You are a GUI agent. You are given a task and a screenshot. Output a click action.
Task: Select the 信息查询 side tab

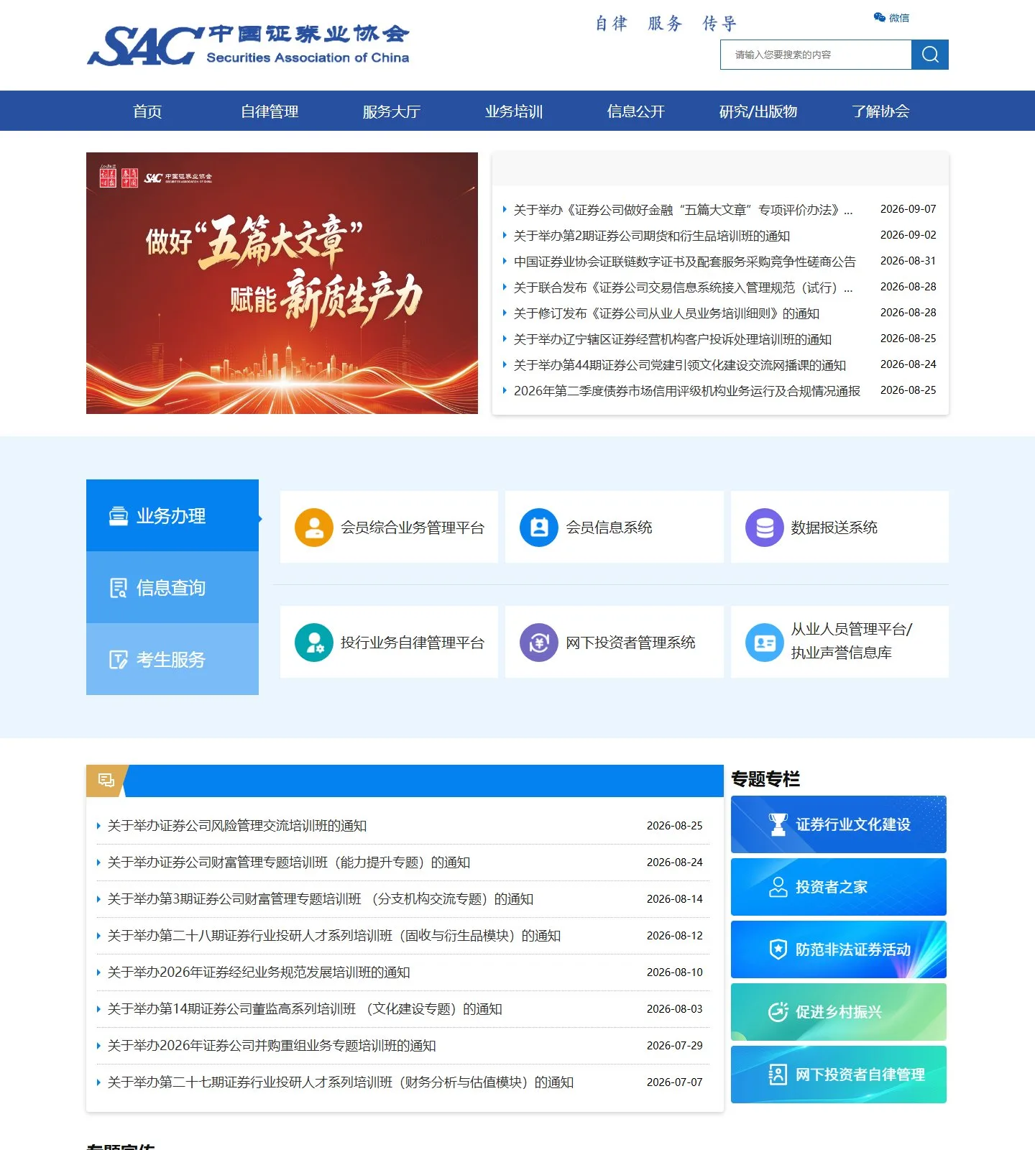(x=172, y=587)
